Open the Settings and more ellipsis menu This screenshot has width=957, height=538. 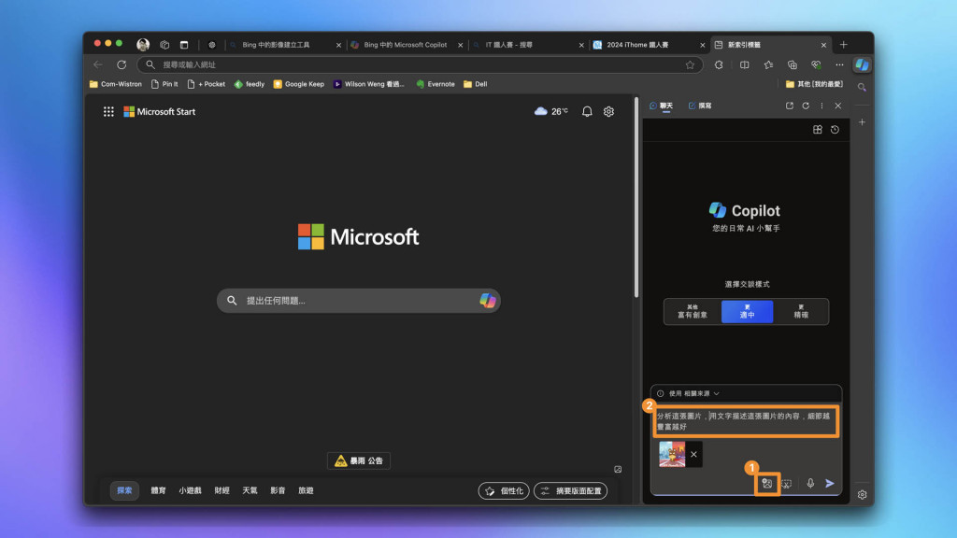click(x=840, y=64)
